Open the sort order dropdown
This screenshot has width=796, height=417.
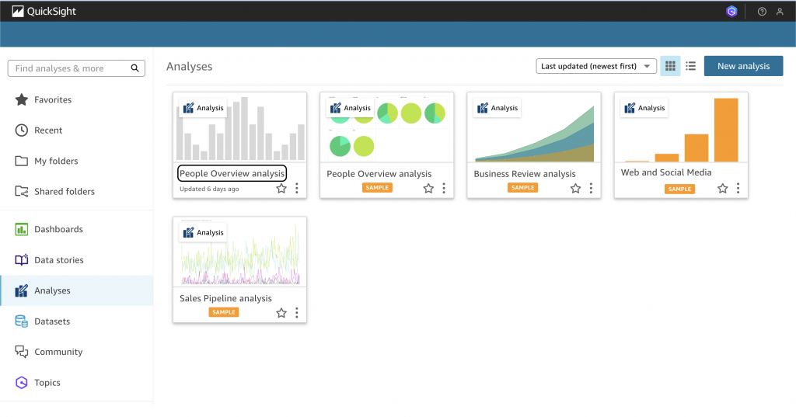(596, 66)
